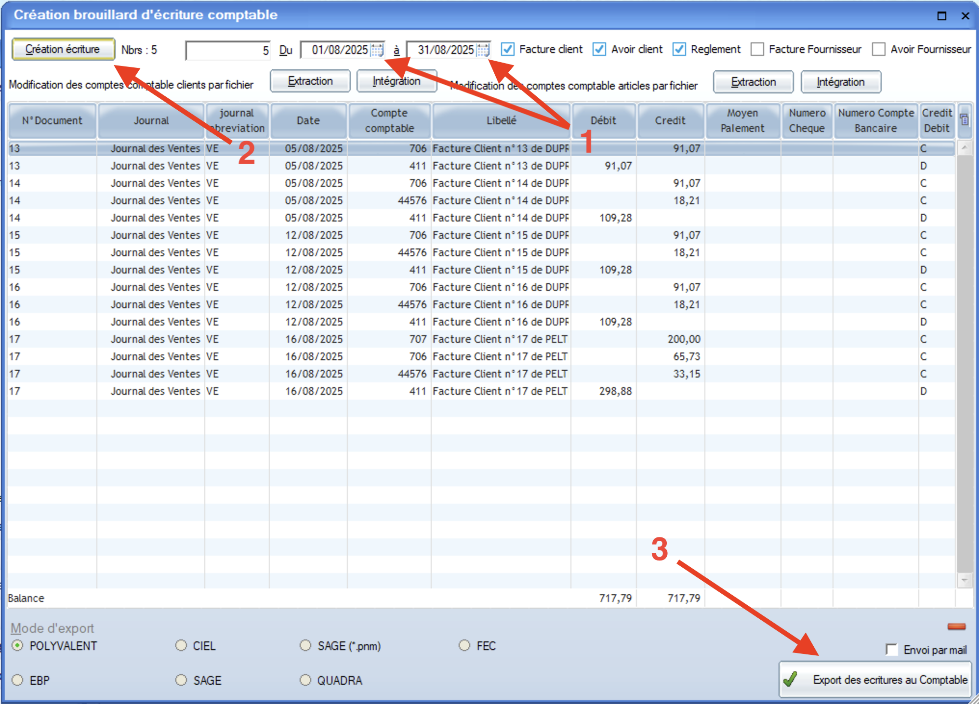This screenshot has width=979, height=704.
Task: Select QUADRA export mode
Action: click(305, 680)
